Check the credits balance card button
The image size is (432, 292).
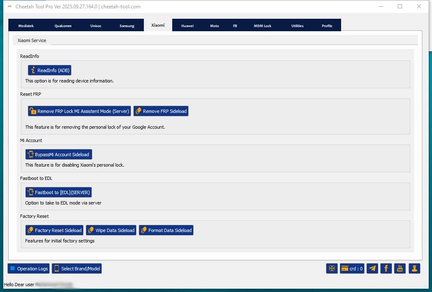pyautogui.click(x=352, y=269)
